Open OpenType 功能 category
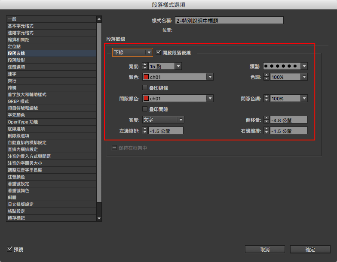The image size is (337, 262). coord(51,122)
